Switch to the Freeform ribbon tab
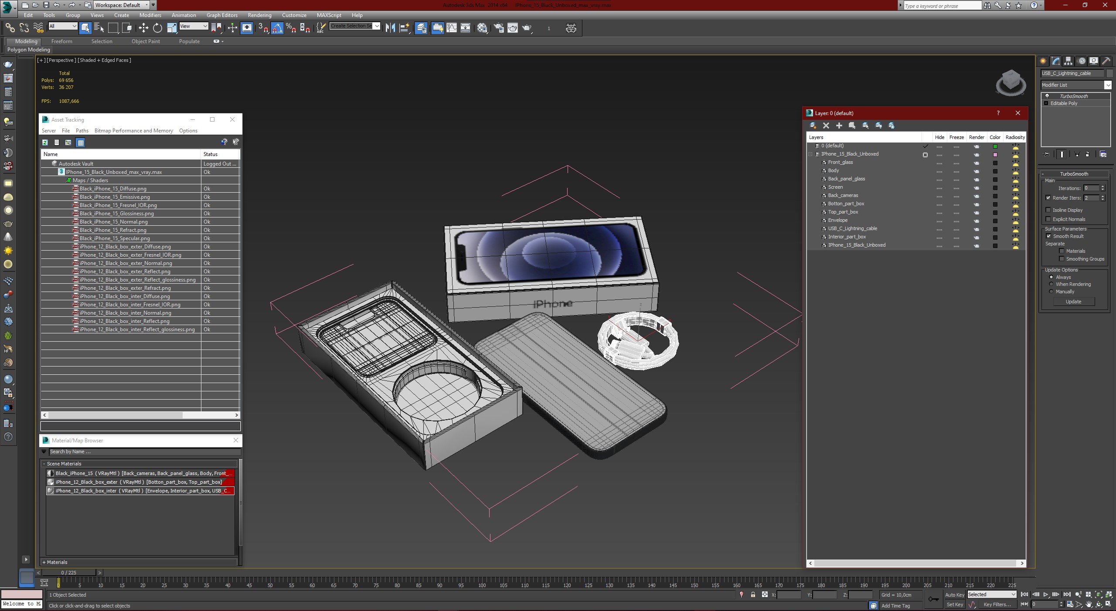Image resolution: width=1116 pixels, height=611 pixels. pos(61,41)
